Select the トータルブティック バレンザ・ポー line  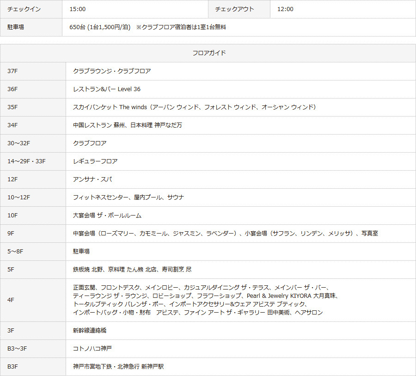pos(190,304)
